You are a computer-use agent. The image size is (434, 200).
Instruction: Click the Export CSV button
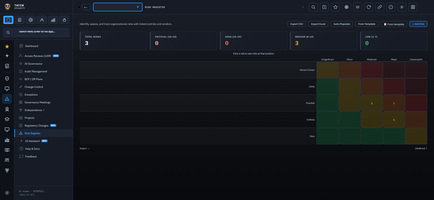[296, 24]
